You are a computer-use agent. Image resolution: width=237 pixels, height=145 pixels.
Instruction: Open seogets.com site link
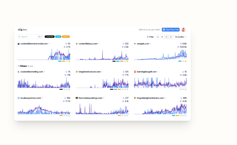(x=143, y=44)
